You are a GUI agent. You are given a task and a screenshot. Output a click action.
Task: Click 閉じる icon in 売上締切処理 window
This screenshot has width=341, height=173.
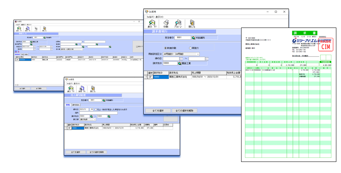click(93, 89)
